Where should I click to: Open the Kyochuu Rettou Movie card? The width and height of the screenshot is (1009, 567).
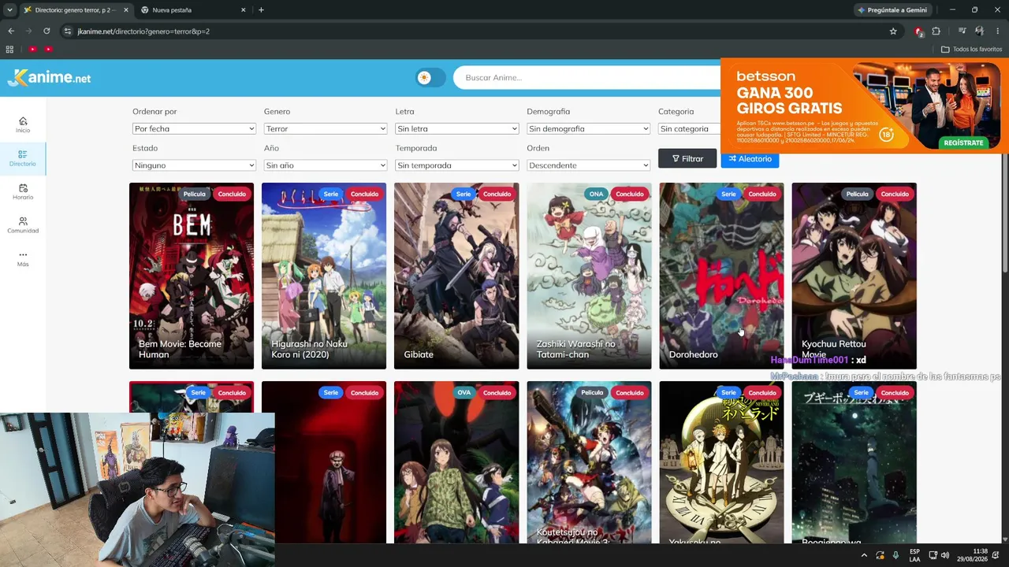(x=854, y=276)
